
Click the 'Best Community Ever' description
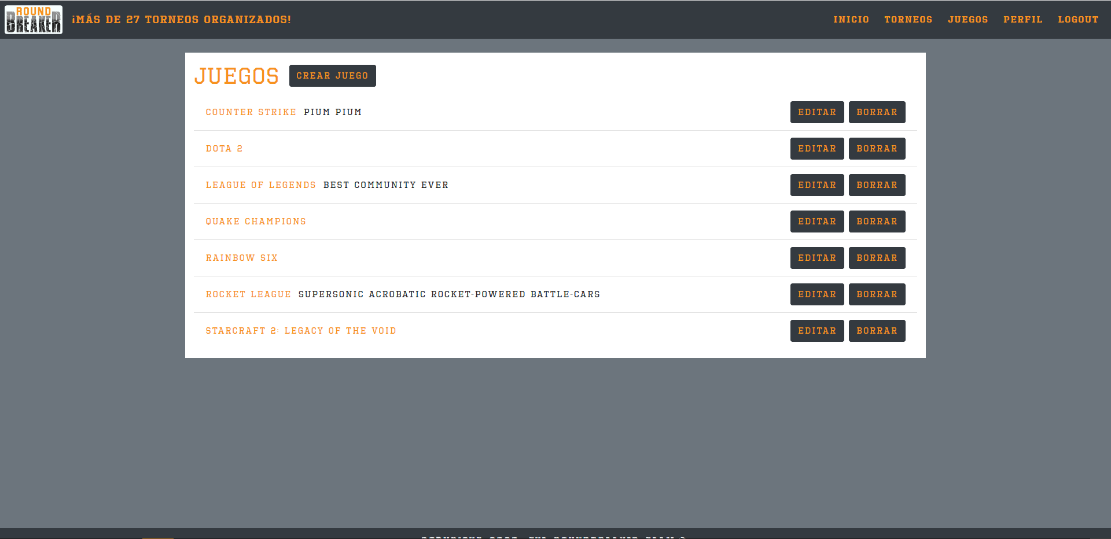386,185
